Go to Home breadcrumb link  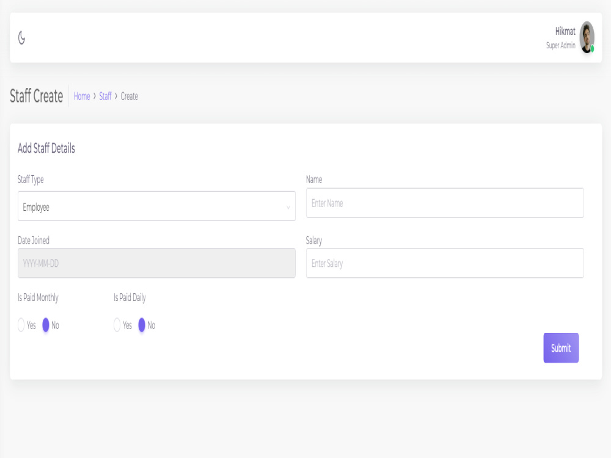82,96
